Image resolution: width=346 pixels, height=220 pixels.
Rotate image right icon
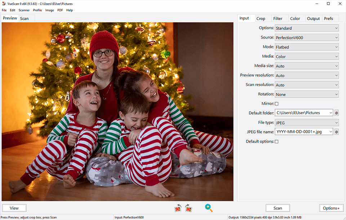(x=188, y=208)
